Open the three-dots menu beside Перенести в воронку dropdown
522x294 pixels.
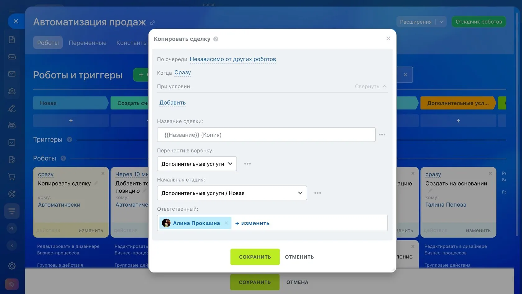[247, 164]
